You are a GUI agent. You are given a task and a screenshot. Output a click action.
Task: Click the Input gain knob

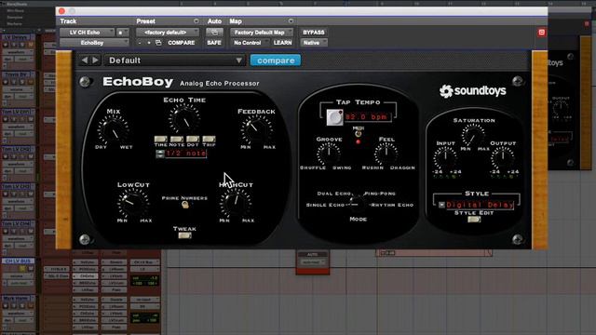[x=445, y=158]
